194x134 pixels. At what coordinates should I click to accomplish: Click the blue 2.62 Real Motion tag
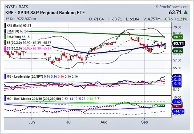click(177, 102)
